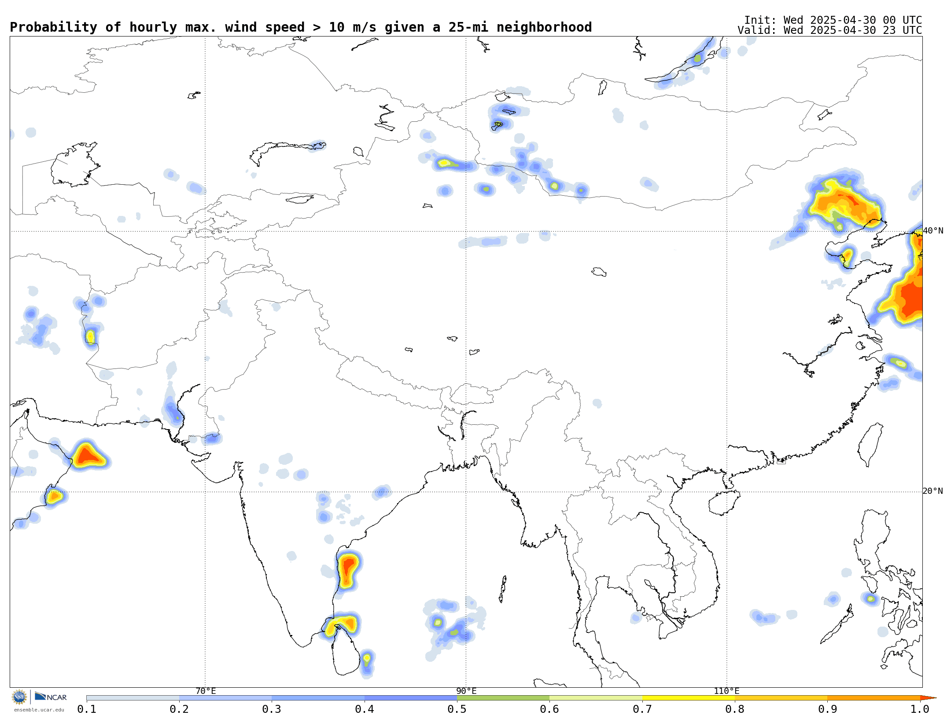951x715 pixels.
Task: Click the 0.4 colorbar tick label
Action: tap(365, 709)
